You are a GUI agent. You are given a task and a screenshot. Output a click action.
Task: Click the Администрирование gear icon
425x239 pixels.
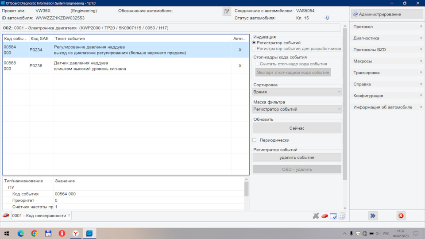355,14
